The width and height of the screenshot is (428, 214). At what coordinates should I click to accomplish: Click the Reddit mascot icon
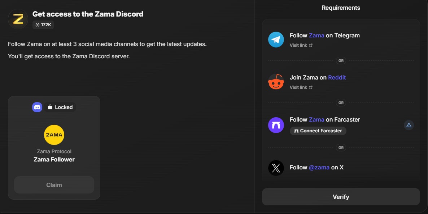point(276,82)
